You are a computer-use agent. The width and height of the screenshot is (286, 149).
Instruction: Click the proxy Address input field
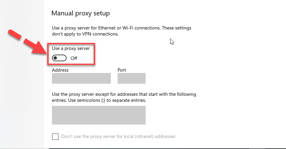pos(81,78)
